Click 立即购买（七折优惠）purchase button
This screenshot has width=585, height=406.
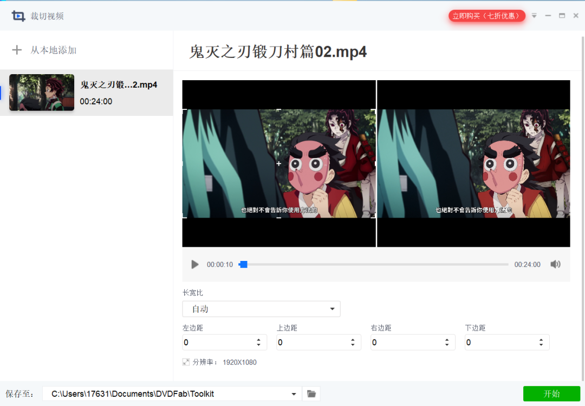point(486,16)
